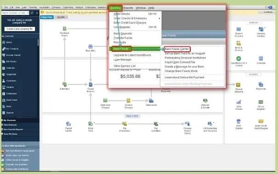The width and height of the screenshot is (278, 174).
Task: Open the Enter Credit Card Charges icon
Action: point(261,121)
